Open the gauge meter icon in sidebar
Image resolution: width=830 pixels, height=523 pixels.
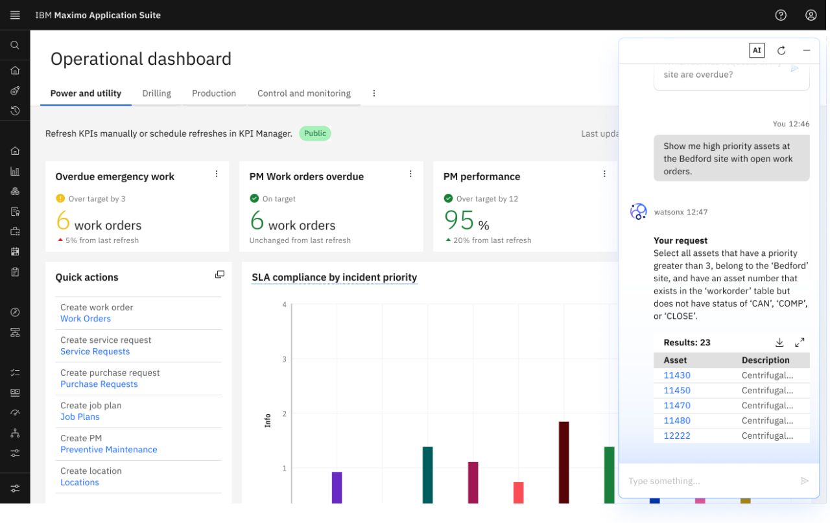pyautogui.click(x=15, y=413)
